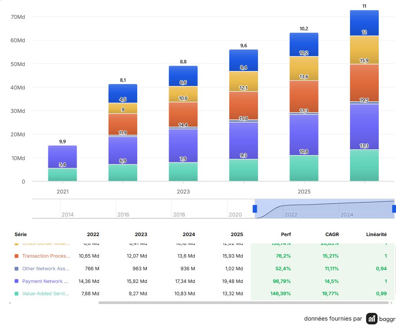Click the 2022 blue segment labeled 4,6

[123, 94]
